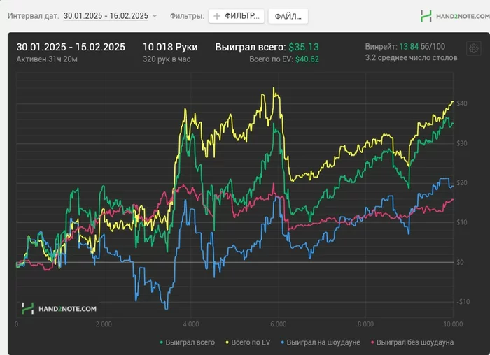Expand the date interval dropdown arrow
The image size is (490, 355).
(155, 16)
